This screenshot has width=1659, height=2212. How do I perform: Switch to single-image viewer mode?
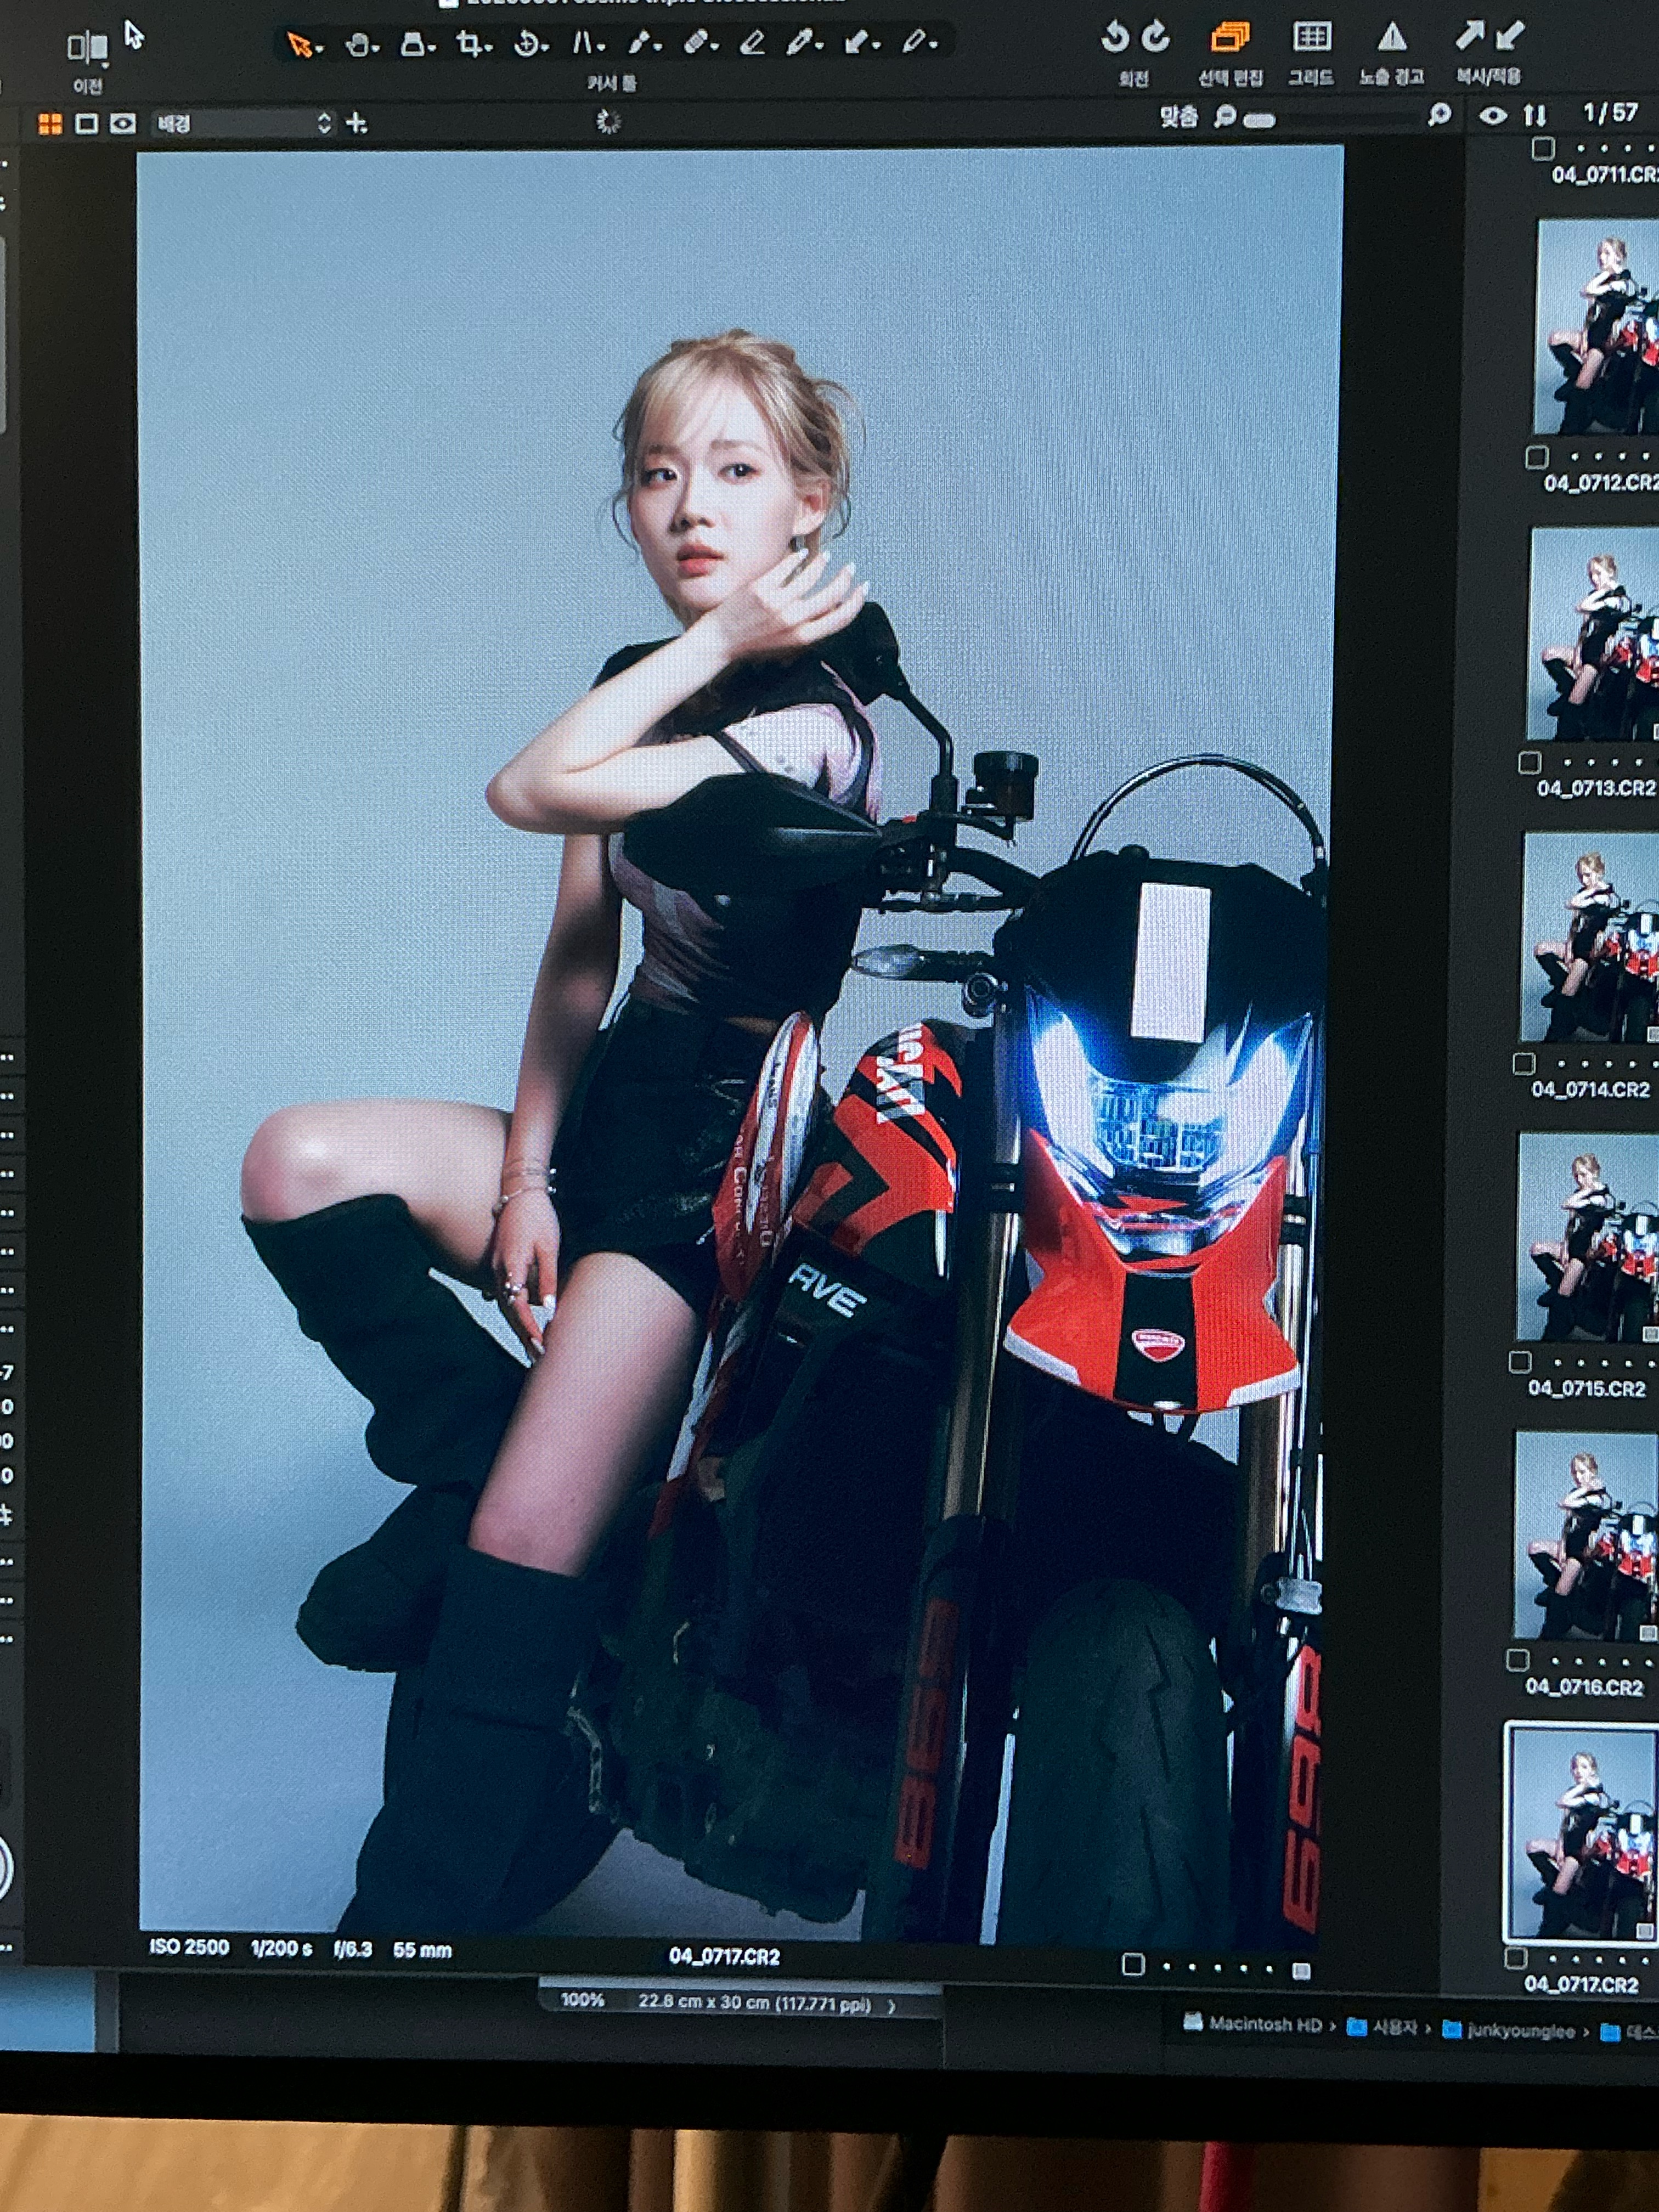coord(86,123)
